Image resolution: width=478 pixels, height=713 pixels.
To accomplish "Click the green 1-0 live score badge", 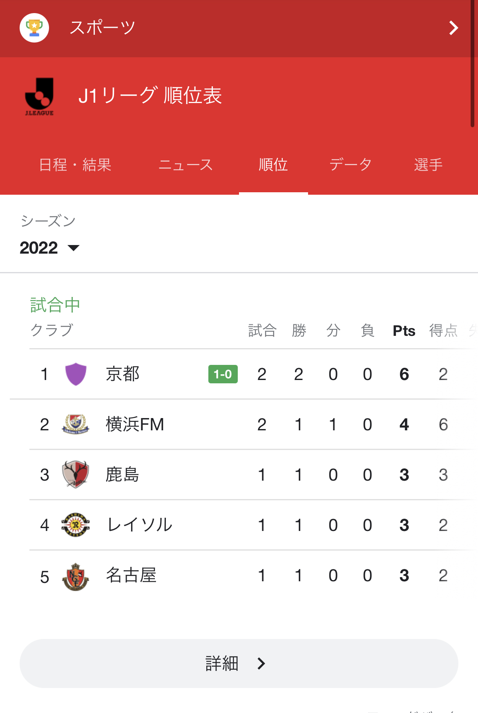I will click(x=223, y=374).
